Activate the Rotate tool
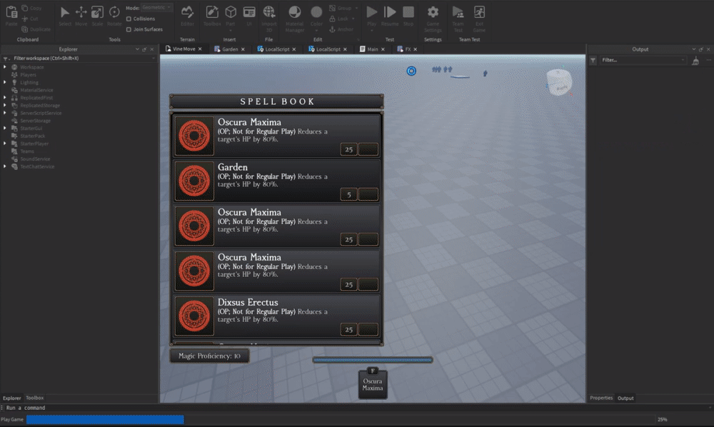714x427 pixels. pyautogui.click(x=114, y=12)
